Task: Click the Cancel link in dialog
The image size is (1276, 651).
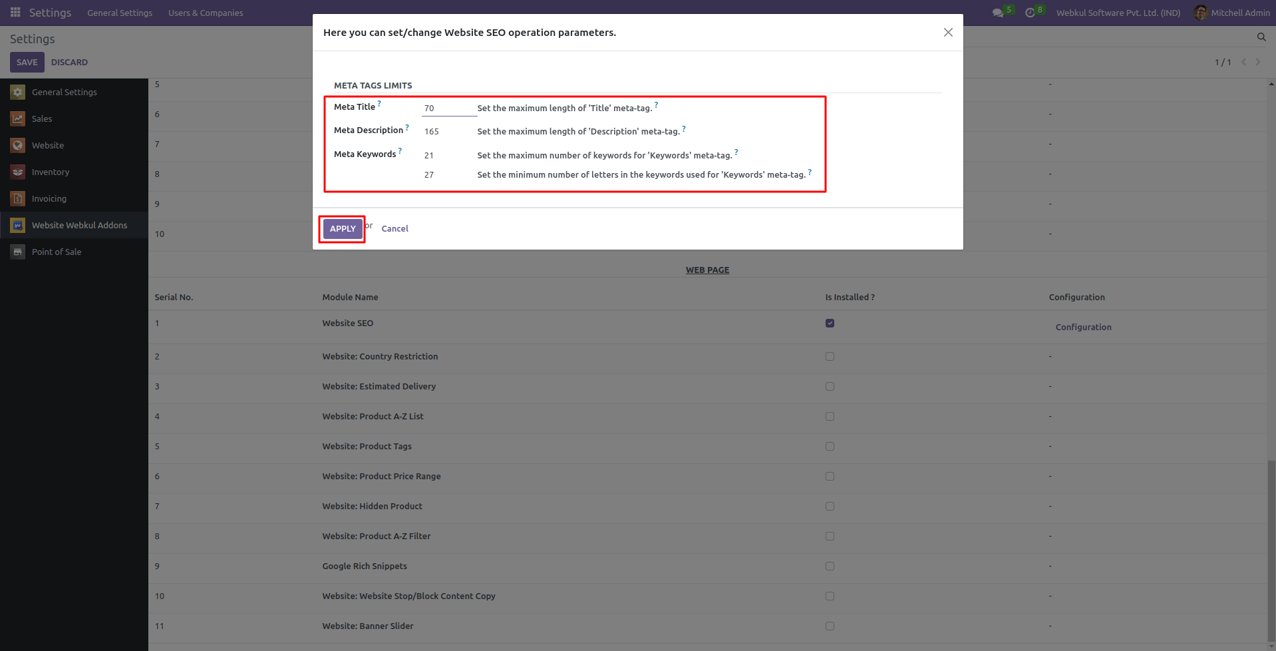Action: pos(395,229)
